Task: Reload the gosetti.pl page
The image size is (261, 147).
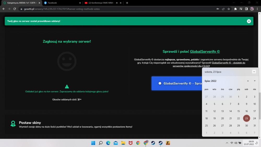Action: (x=15, y=9)
